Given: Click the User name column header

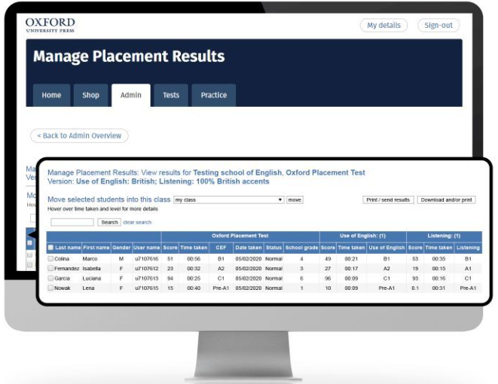Looking at the screenshot, I should (146, 248).
